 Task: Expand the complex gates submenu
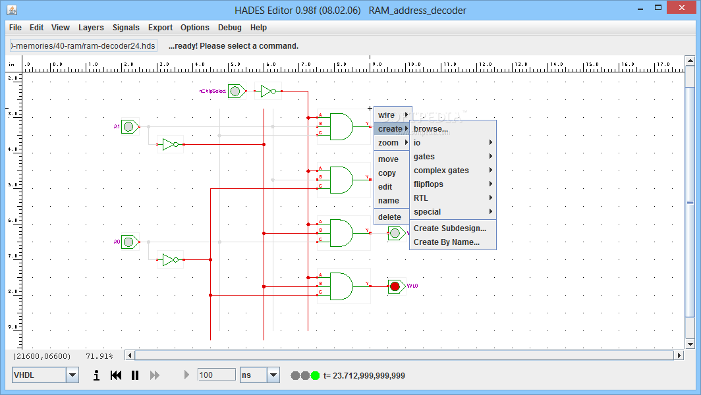tap(453, 171)
